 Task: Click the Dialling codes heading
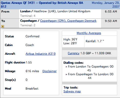tap(74, 63)
